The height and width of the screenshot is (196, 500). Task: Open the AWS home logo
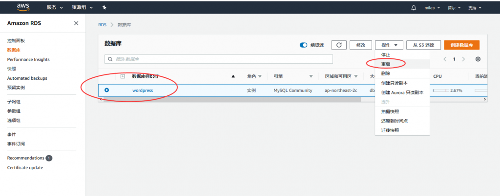coord(23,7)
